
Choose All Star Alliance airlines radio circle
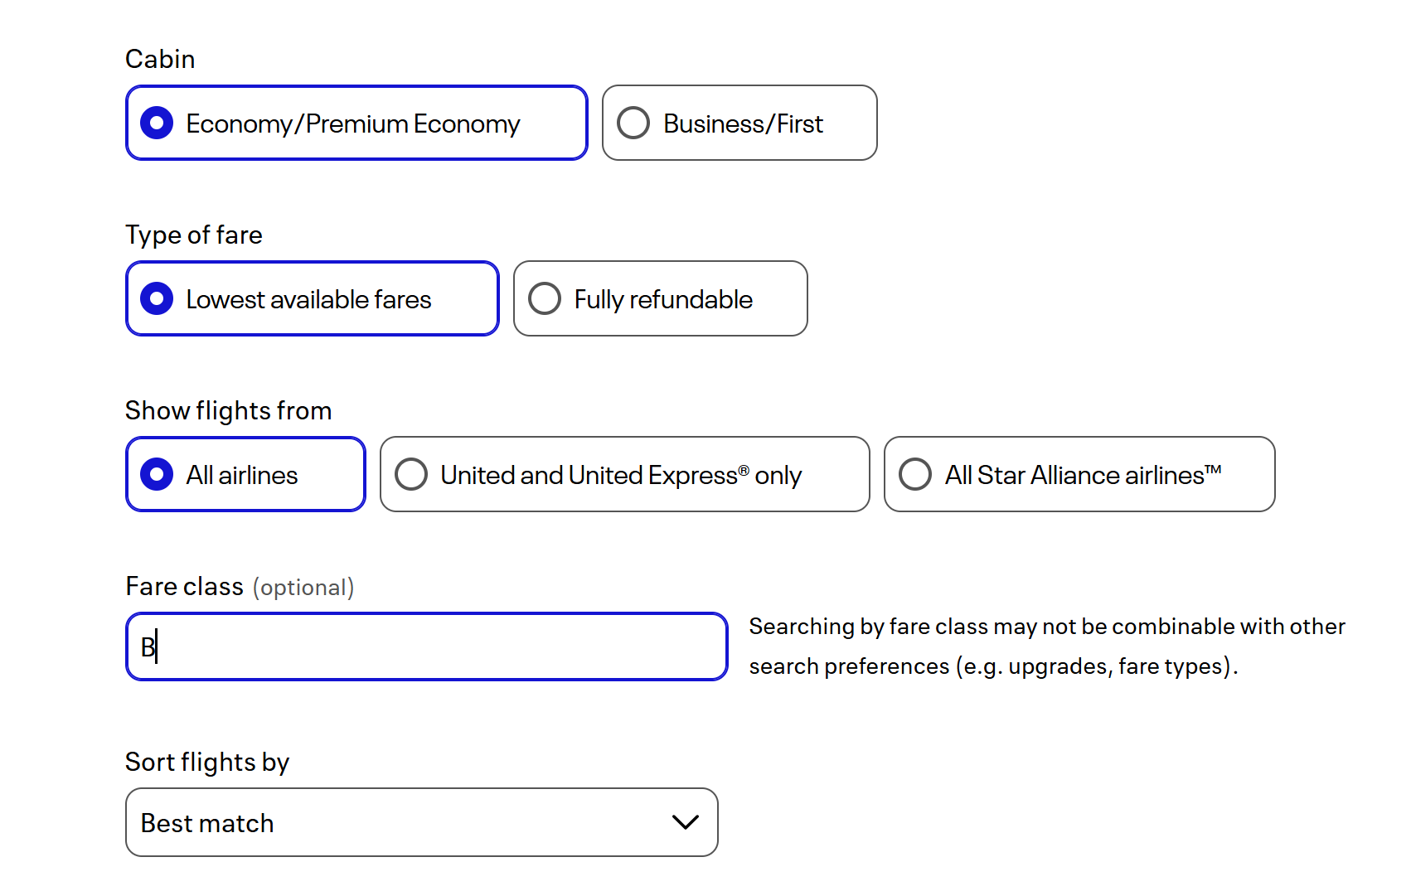[x=915, y=474]
